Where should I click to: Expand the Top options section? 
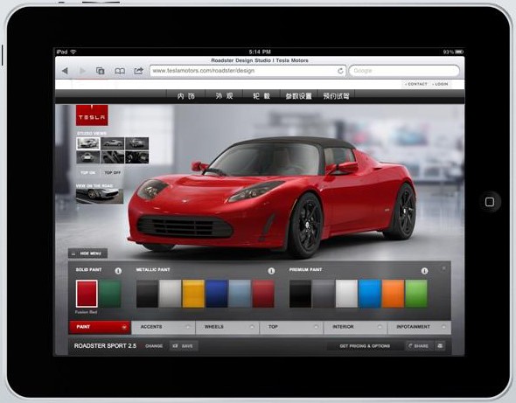[x=291, y=327]
